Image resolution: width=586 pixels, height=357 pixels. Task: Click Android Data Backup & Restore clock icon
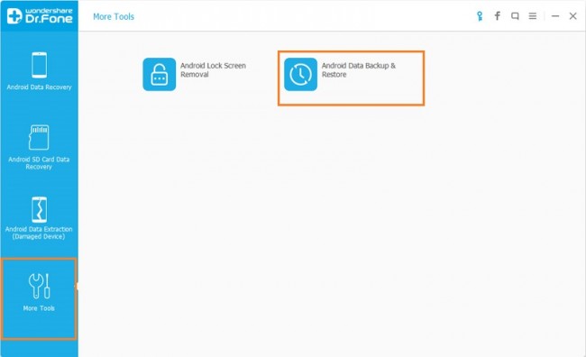(300, 75)
